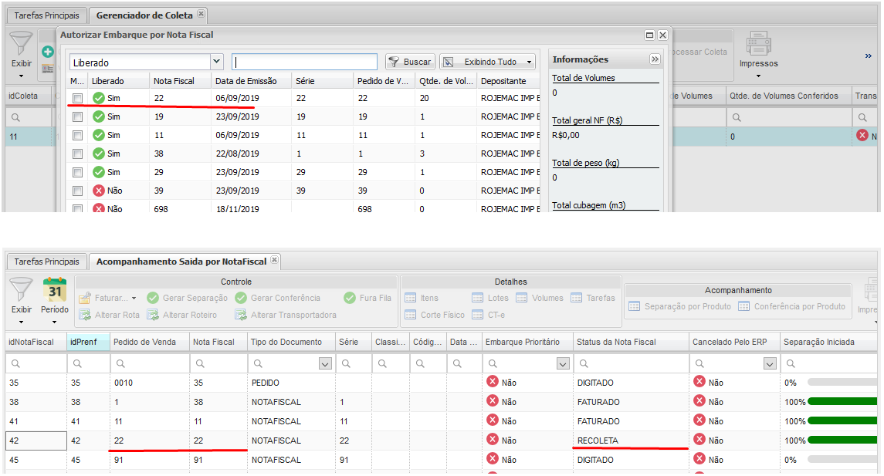Click Alterar Rota button
Image resolution: width=884 pixels, height=476 pixels.
coord(110,315)
